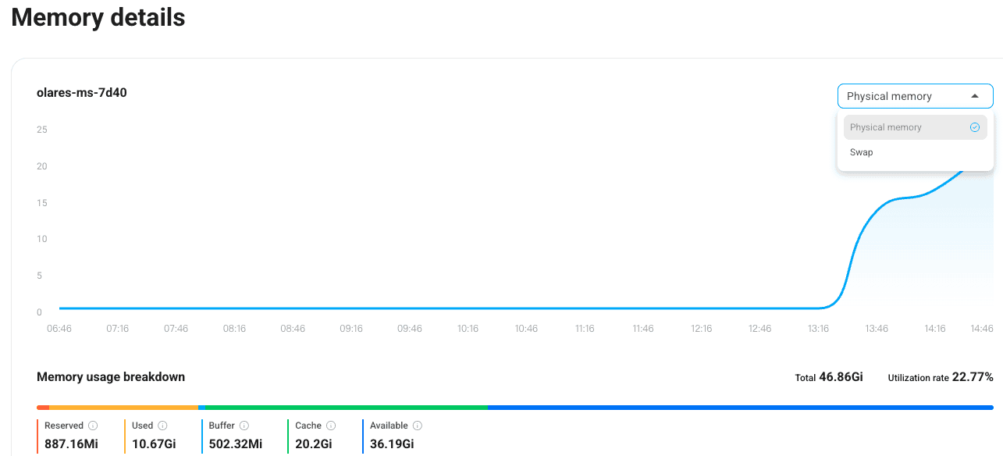Click the 10.67Gi Used memory value
This screenshot has width=1003, height=456.
[x=152, y=444]
